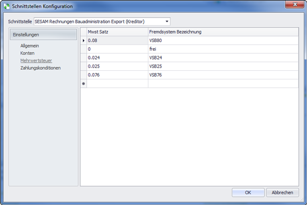Click the new-row asterisk marker
Screen dimensions: 307x205
83,84
